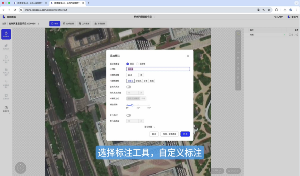
Task: Set 铺设倾角 slider to 45°
Action: point(138,105)
